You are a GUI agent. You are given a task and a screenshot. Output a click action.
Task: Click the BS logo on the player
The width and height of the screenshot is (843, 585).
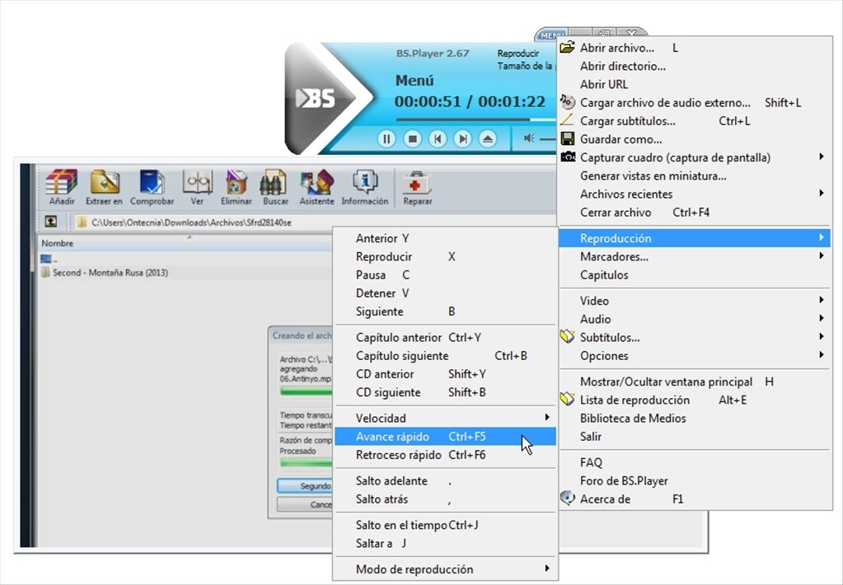point(316,98)
